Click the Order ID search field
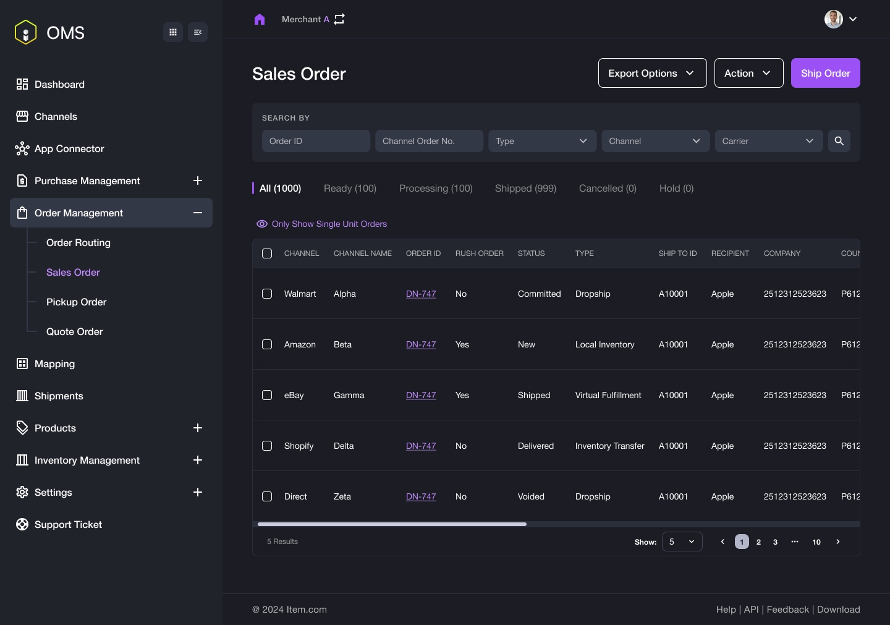Image resolution: width=890 pixels, height=625 pixels. tap(316, 141)
